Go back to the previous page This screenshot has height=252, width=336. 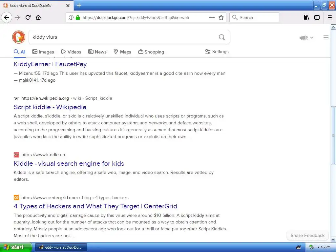point(7,18)
